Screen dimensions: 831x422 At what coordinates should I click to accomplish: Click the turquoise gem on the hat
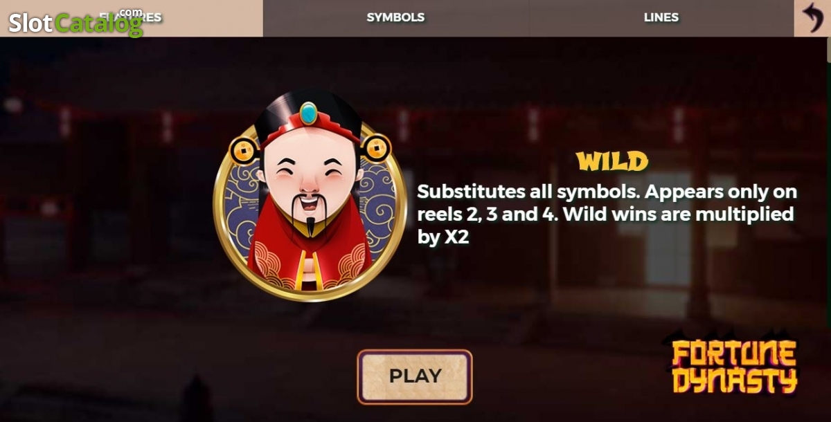coord(309,113)
